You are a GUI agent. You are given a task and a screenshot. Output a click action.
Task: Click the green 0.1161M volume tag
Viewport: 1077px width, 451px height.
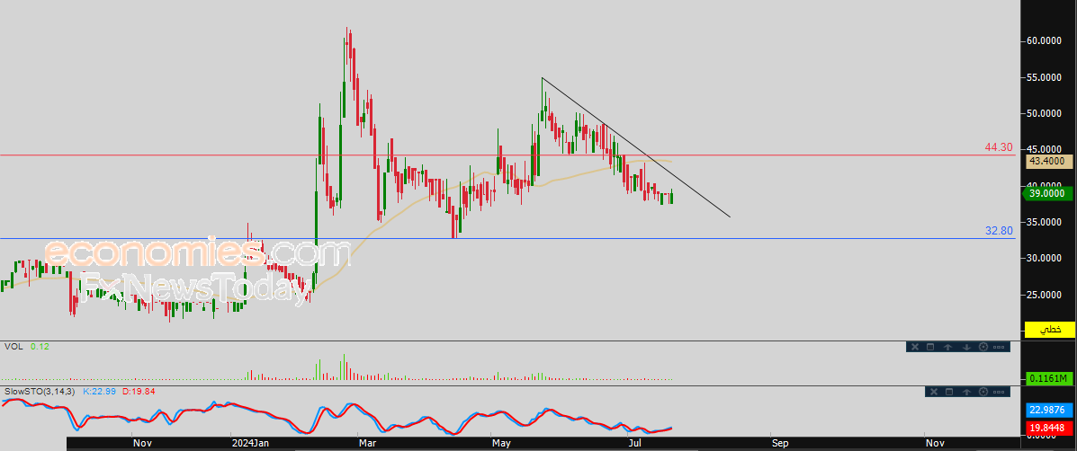pos(1050,378)
